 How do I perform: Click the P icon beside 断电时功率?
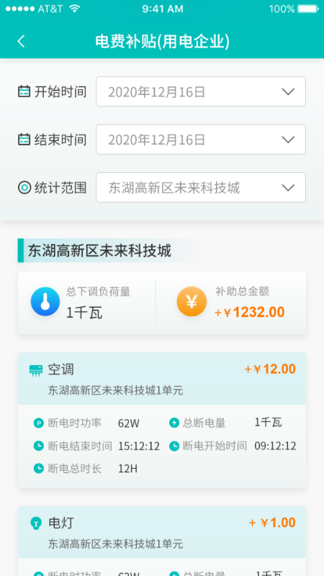[39, 423]
